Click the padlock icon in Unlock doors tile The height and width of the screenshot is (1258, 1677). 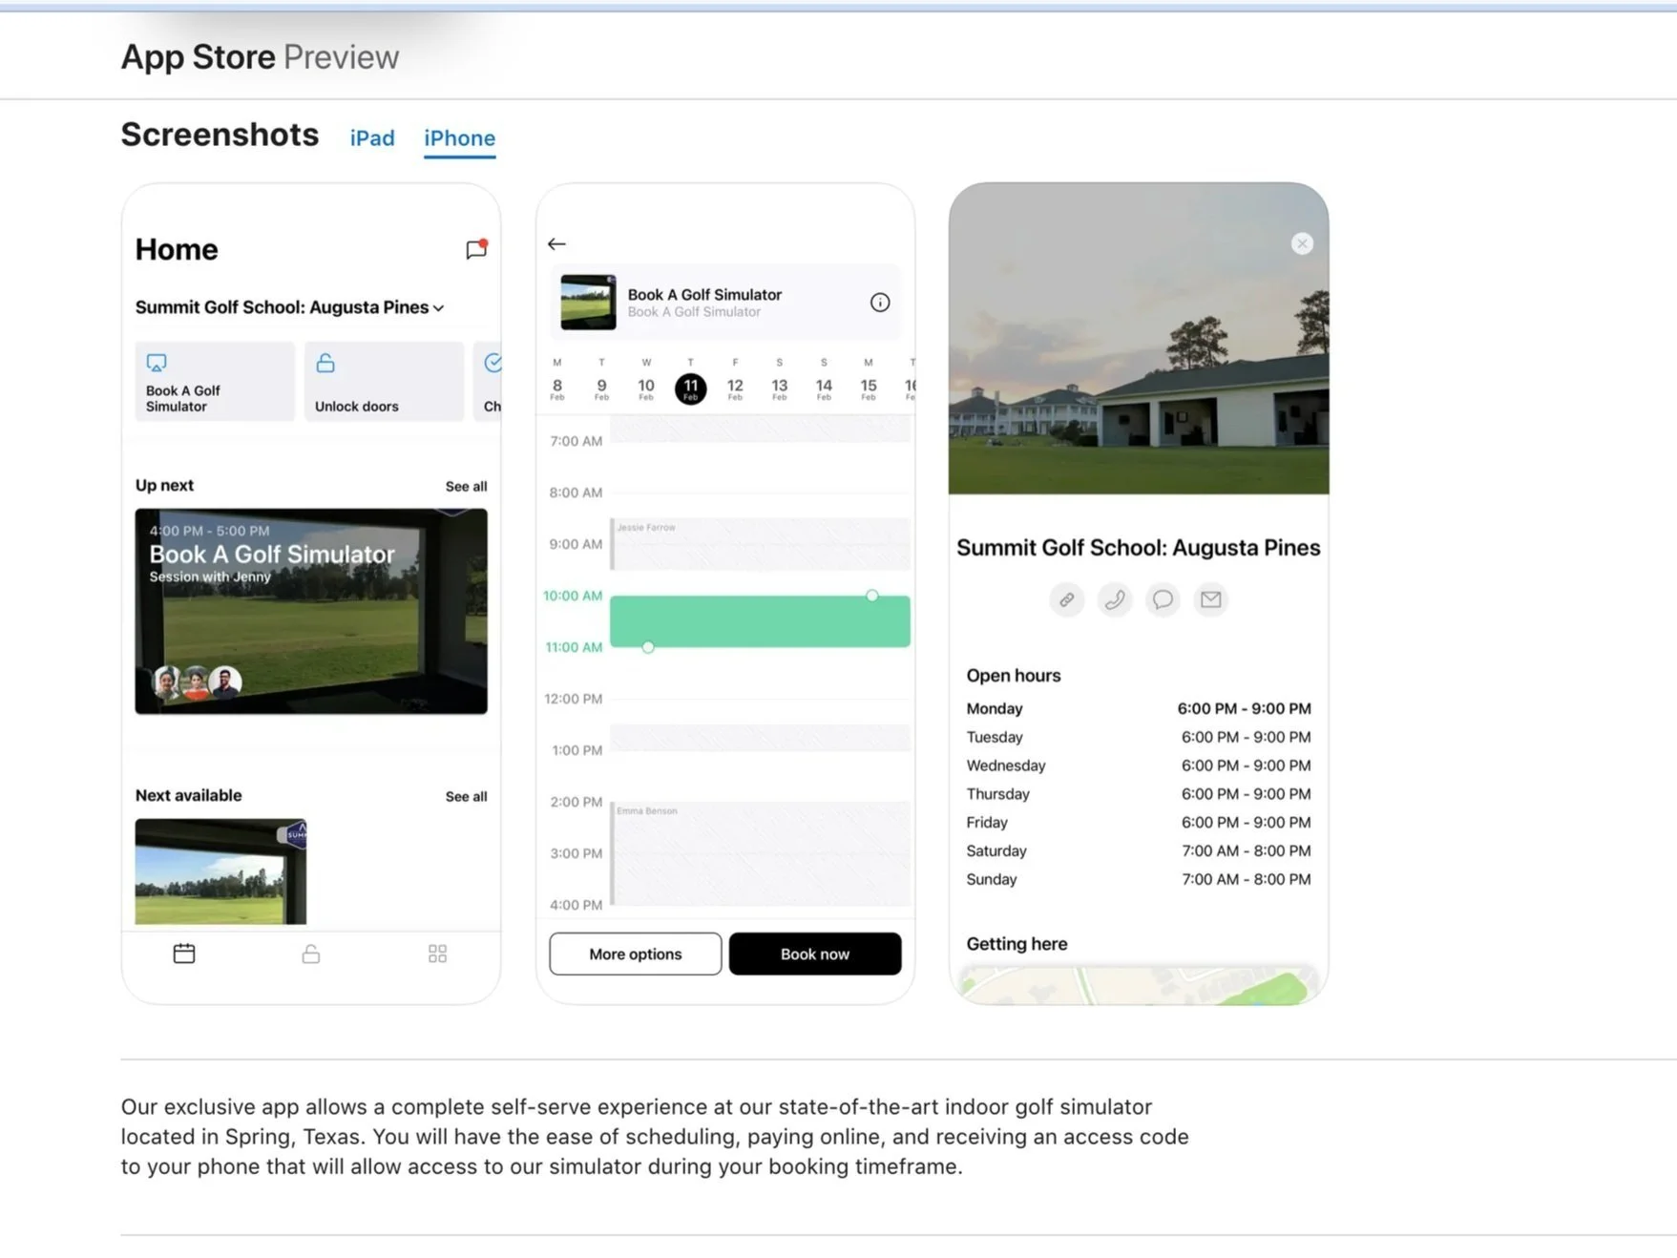(x=325, y=363)
